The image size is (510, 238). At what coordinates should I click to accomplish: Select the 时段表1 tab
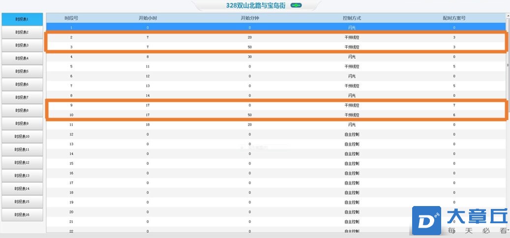pos(22,19)
